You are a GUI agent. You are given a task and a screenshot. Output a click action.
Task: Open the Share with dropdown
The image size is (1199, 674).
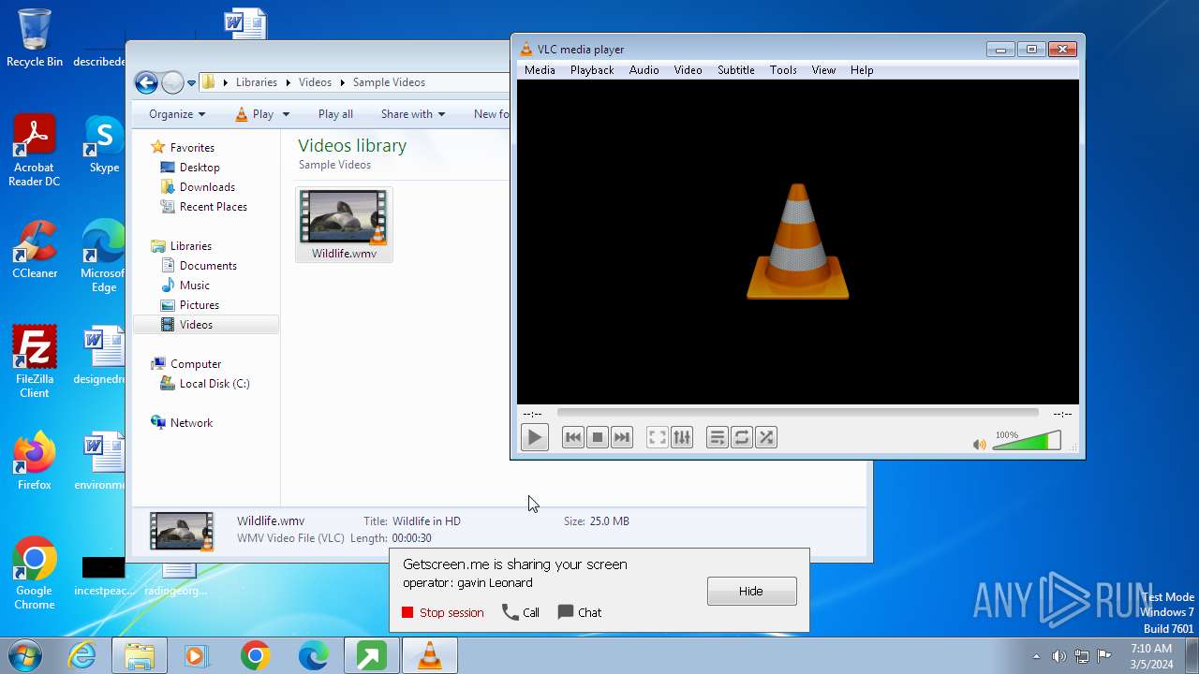pyautogui.click(x=413, y=114)
